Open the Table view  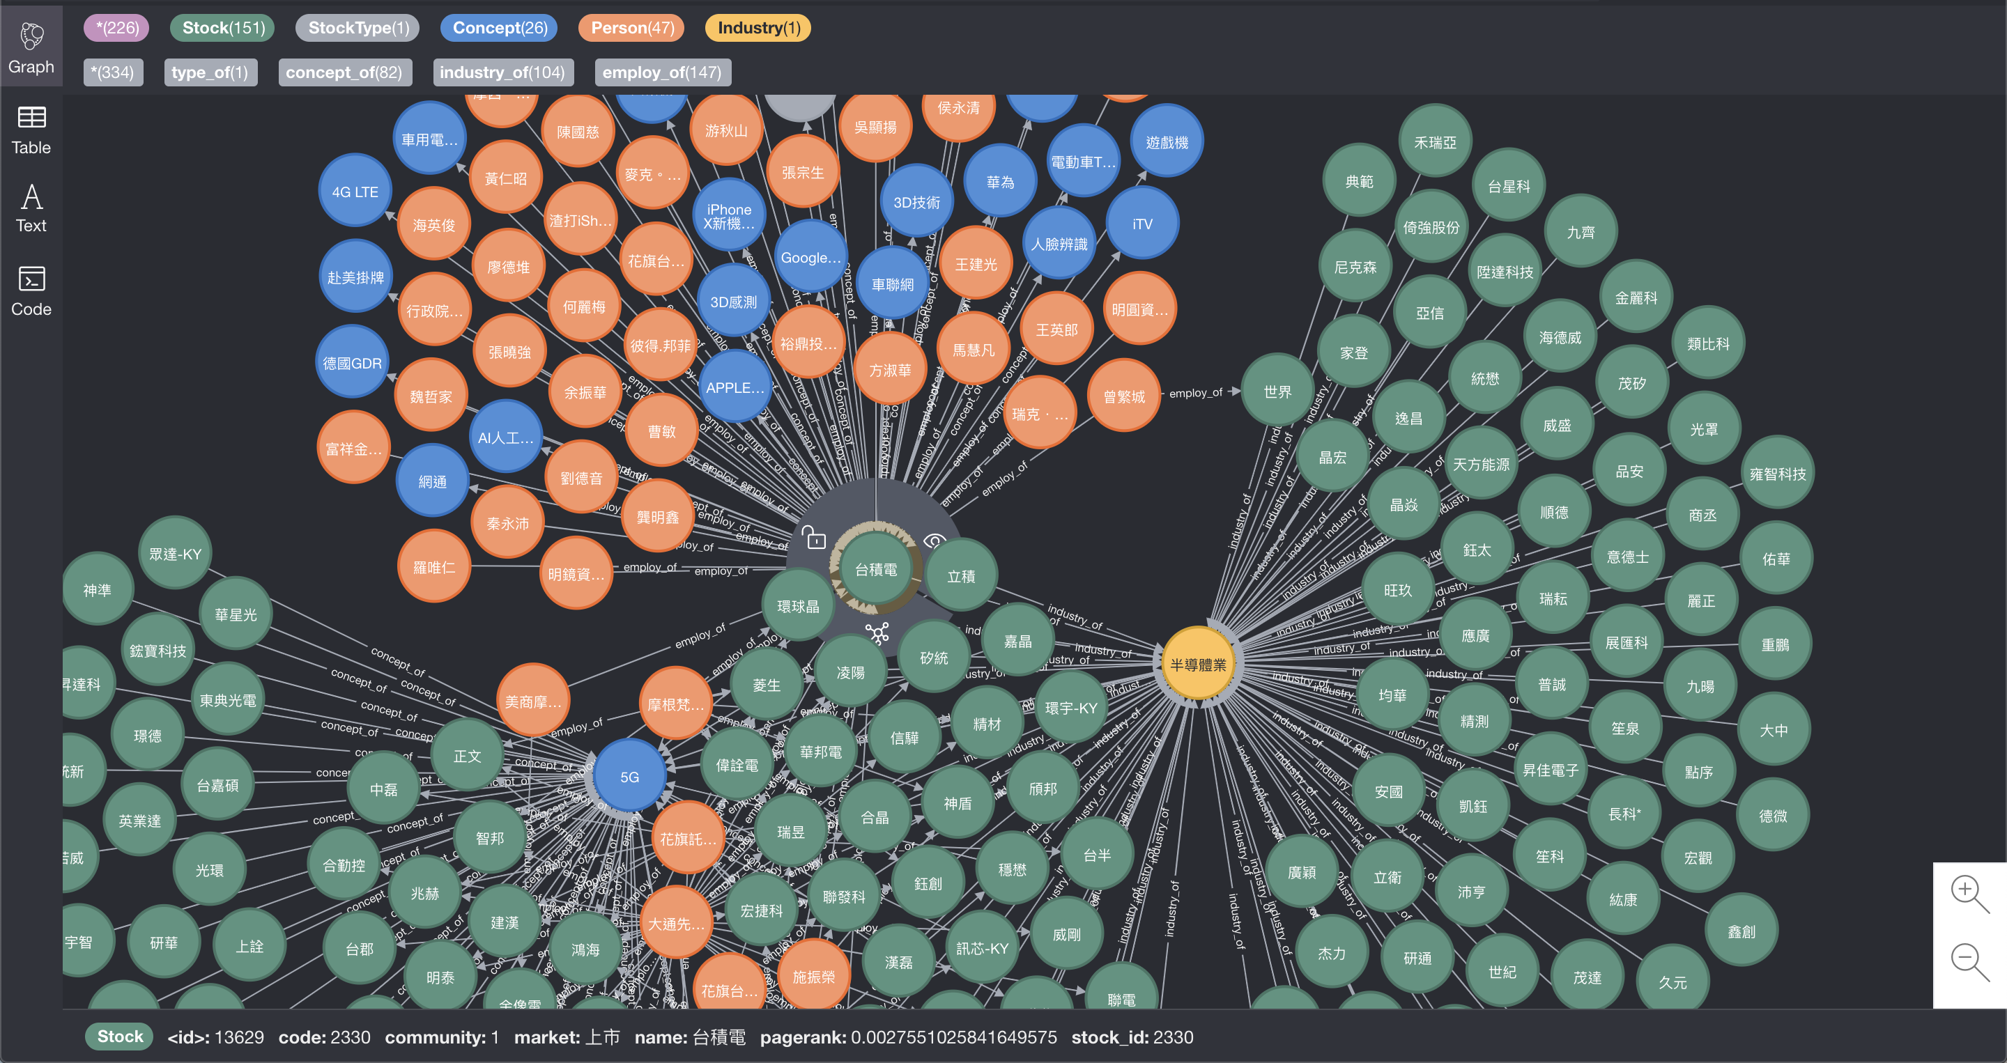(31, 130)
